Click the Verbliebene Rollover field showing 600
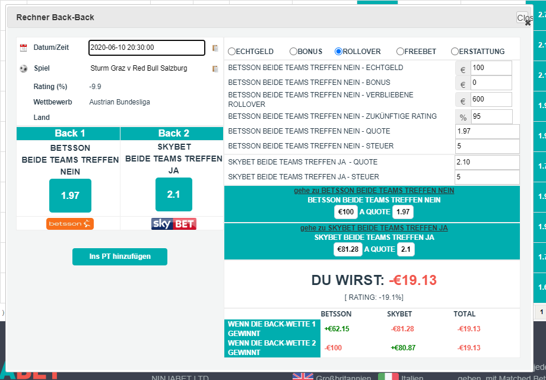546x380 pixels. 491,99
